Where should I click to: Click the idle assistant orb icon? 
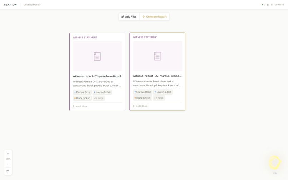pos(275,162)
